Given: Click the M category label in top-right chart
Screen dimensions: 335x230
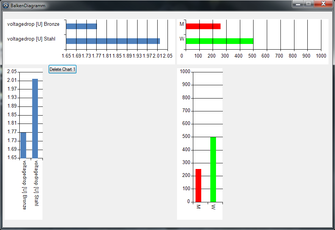Looking at the screenshot, I should pyautogui.click(x=182, y=24).
